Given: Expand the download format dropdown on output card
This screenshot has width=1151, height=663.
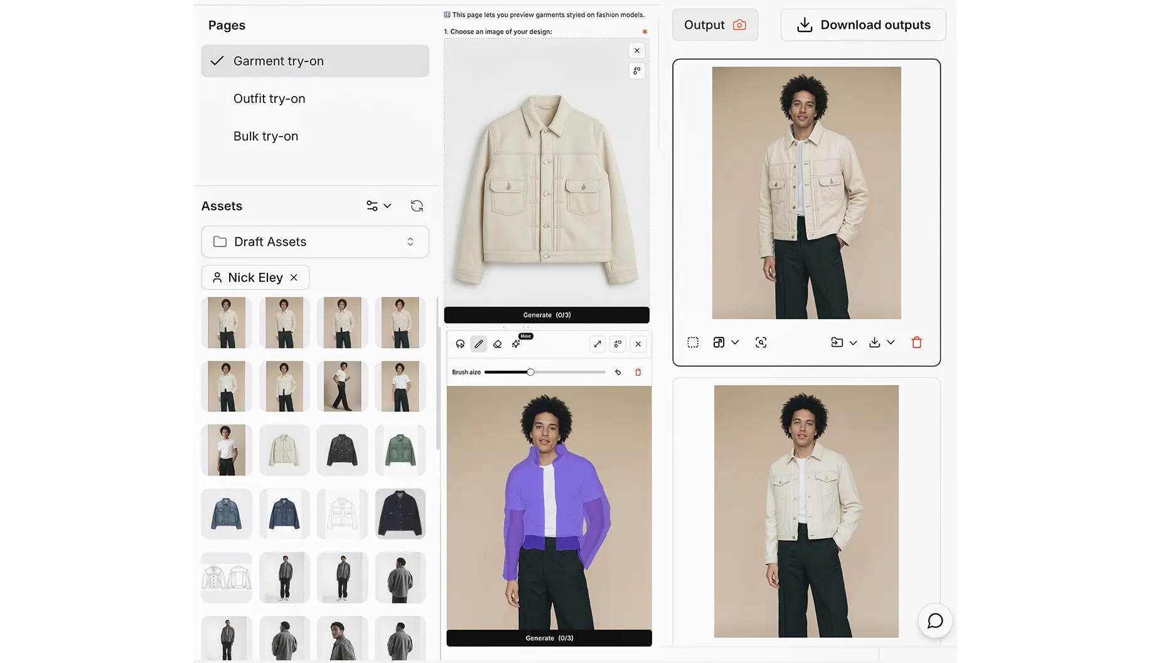Looking at the screenshot, I should click(x=892, y=342).
